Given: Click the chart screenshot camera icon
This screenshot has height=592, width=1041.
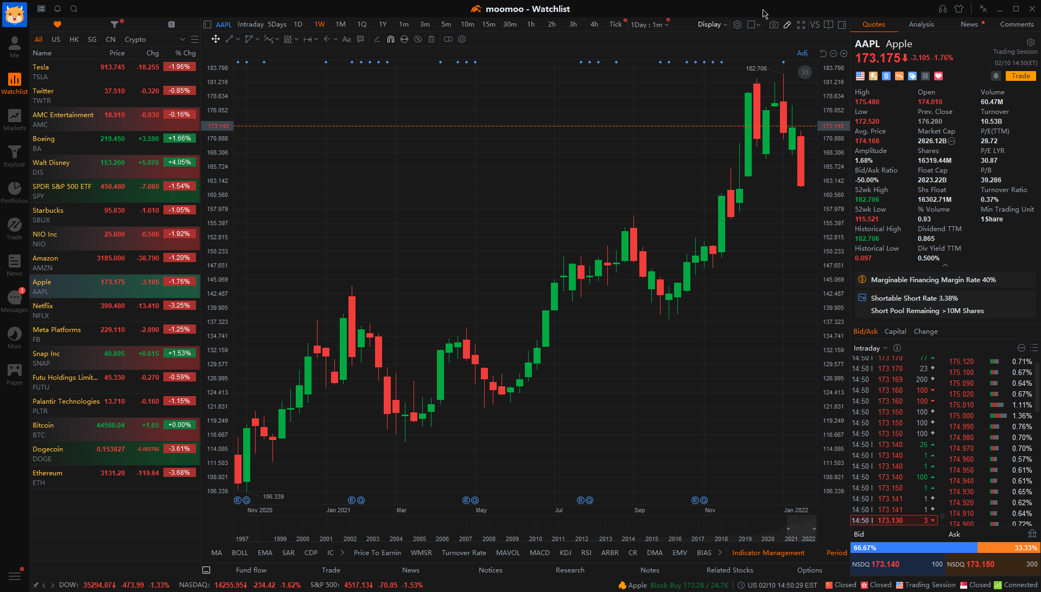Looking at the screenshot, I should (773, 24).
